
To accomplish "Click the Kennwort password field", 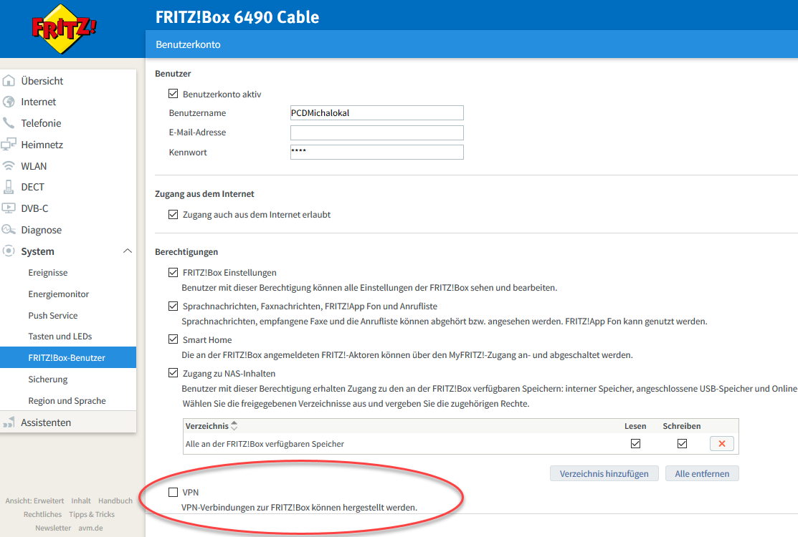I will 376,152.
